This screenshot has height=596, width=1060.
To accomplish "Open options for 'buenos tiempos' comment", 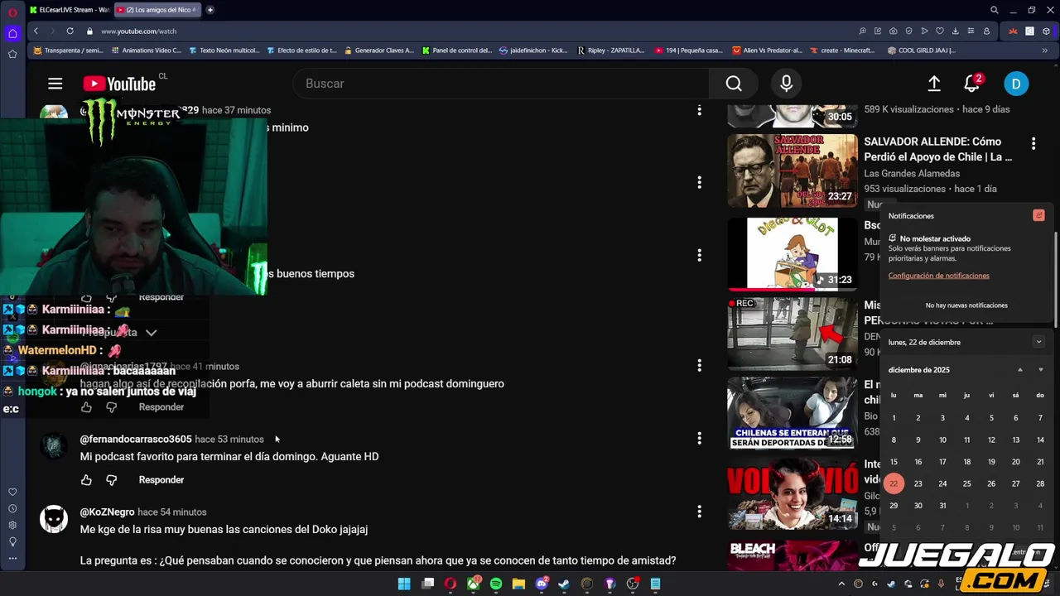I will pyautogui.click(x=699, y=255).
